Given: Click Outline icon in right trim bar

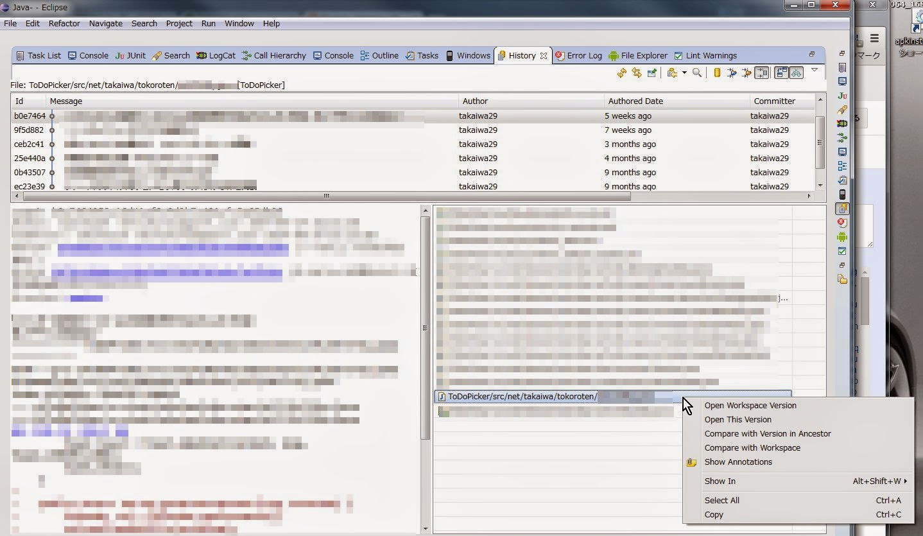Looking at the screenshot, I should click(x=842, y=166).
